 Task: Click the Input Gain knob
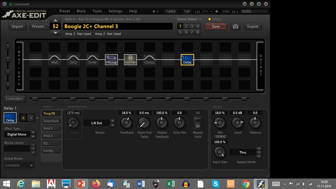(x=220, y=152)
